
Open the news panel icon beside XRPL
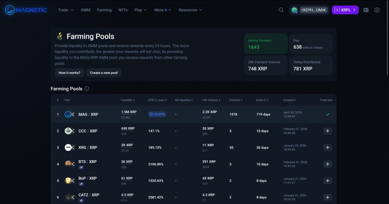(366, 10)
